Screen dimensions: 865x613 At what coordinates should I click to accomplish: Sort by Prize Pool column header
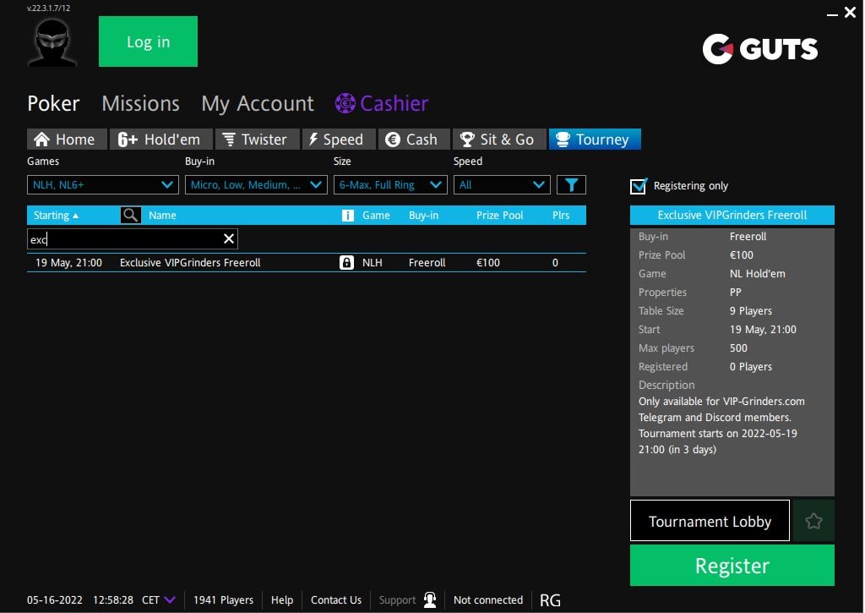(499, 216)
